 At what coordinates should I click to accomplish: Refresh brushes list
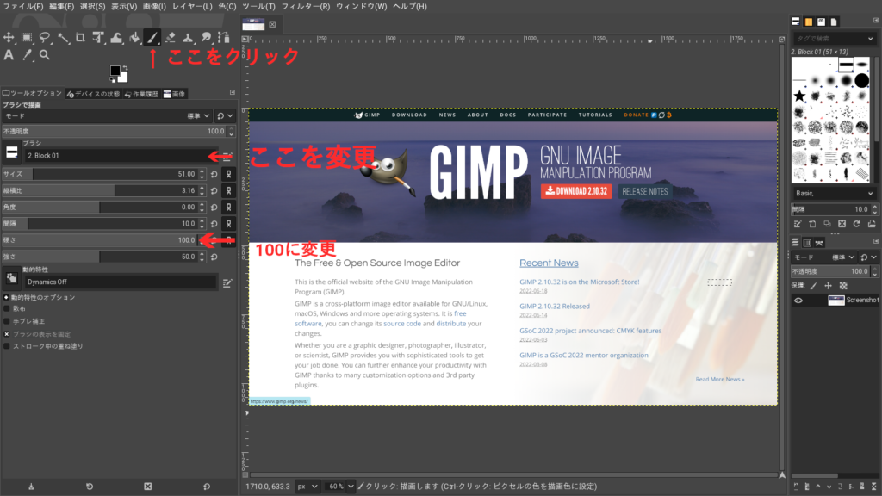click(857, 224)
